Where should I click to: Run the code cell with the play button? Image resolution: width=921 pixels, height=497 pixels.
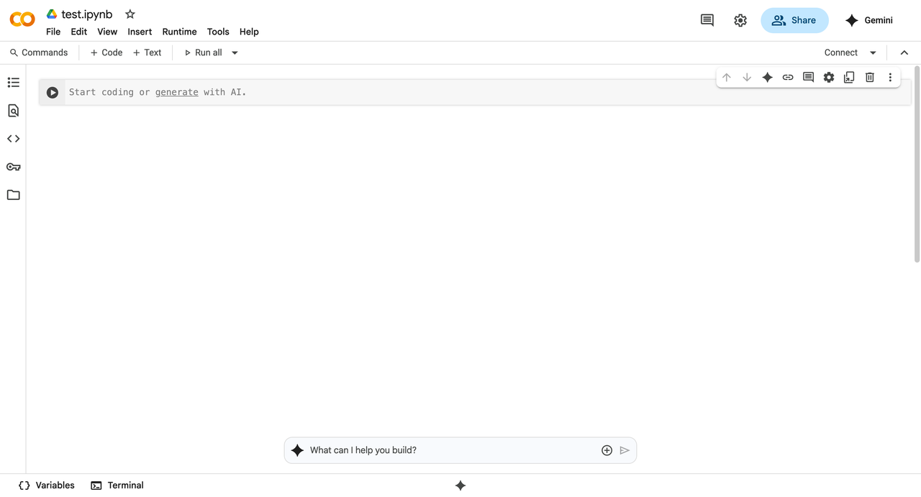53,92
